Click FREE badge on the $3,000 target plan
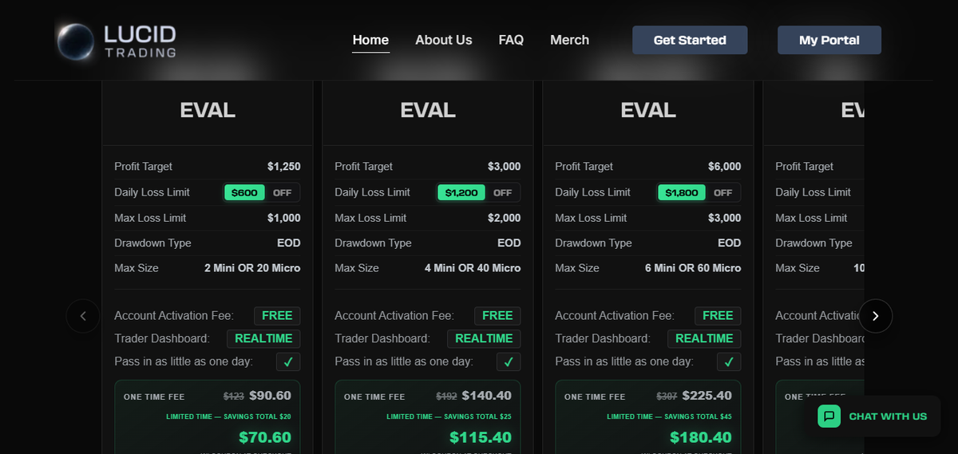The height and width of the screenshot is (454, 958). click(497, 316)
